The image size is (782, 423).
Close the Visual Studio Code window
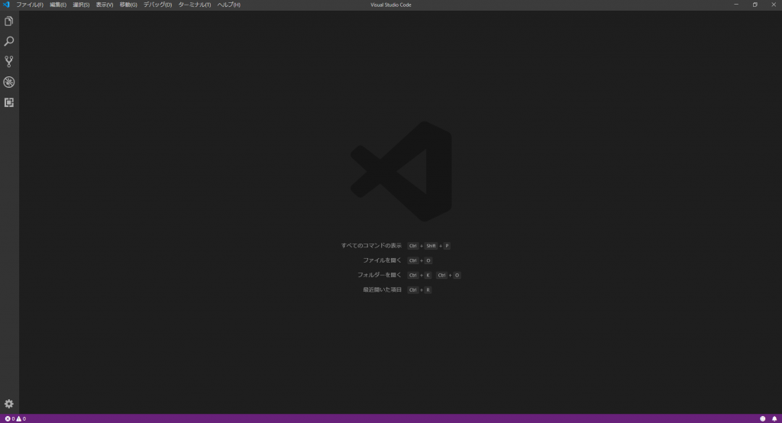point(774,5)
